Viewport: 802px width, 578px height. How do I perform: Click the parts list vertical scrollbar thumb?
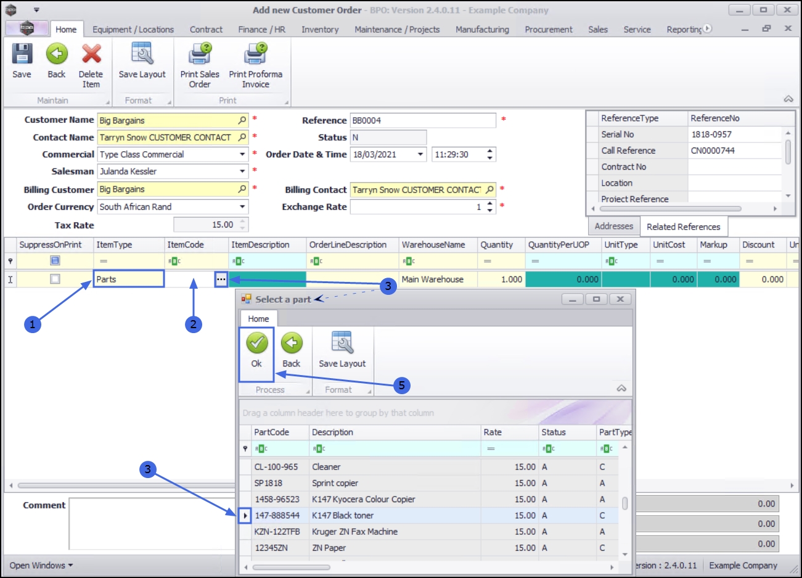coord(624,503)
